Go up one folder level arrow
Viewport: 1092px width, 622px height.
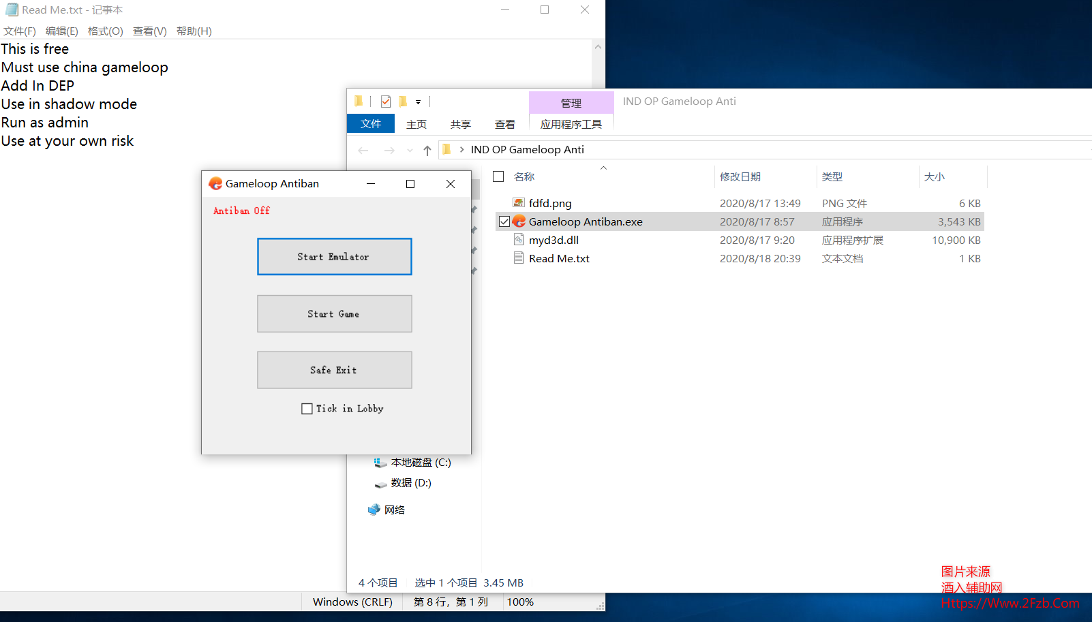(427, 151)
